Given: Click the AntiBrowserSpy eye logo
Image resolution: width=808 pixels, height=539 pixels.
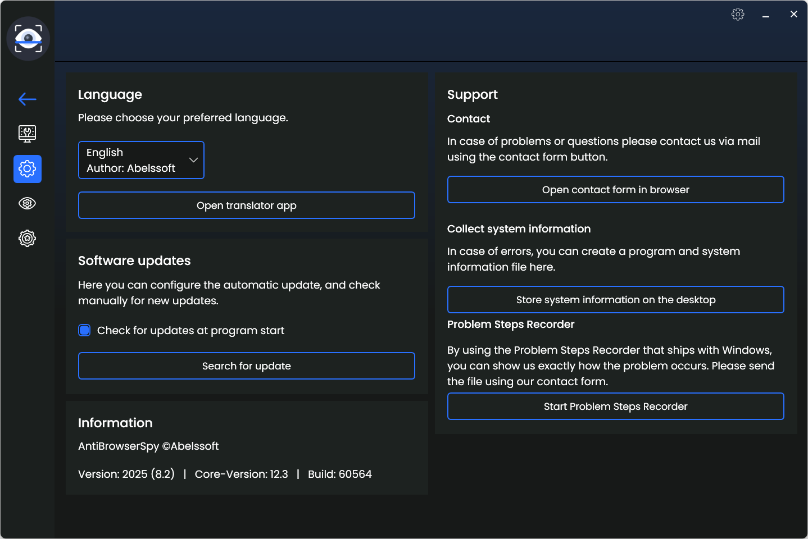Looking at the screenshot, I should 28,39.
